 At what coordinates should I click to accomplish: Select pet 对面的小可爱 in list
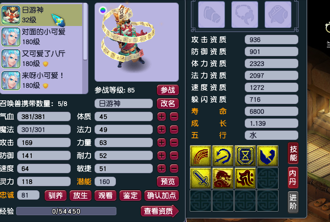pyautogui.click(x=41, y=36)
